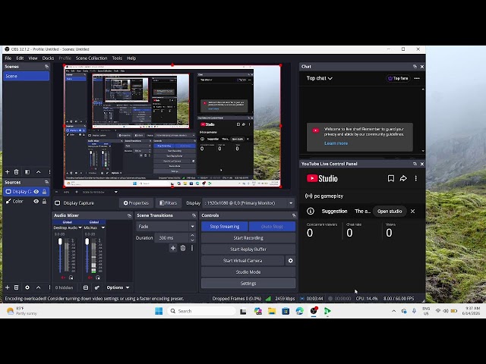Click Start Replay Buffer button
This screenshot has height=364, width=486.
click(x=248, y=249)
